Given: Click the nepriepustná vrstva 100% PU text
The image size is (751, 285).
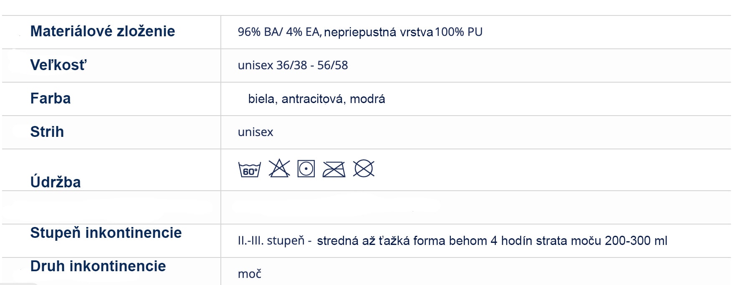Looking at the screenshot, I should [403, 32].
